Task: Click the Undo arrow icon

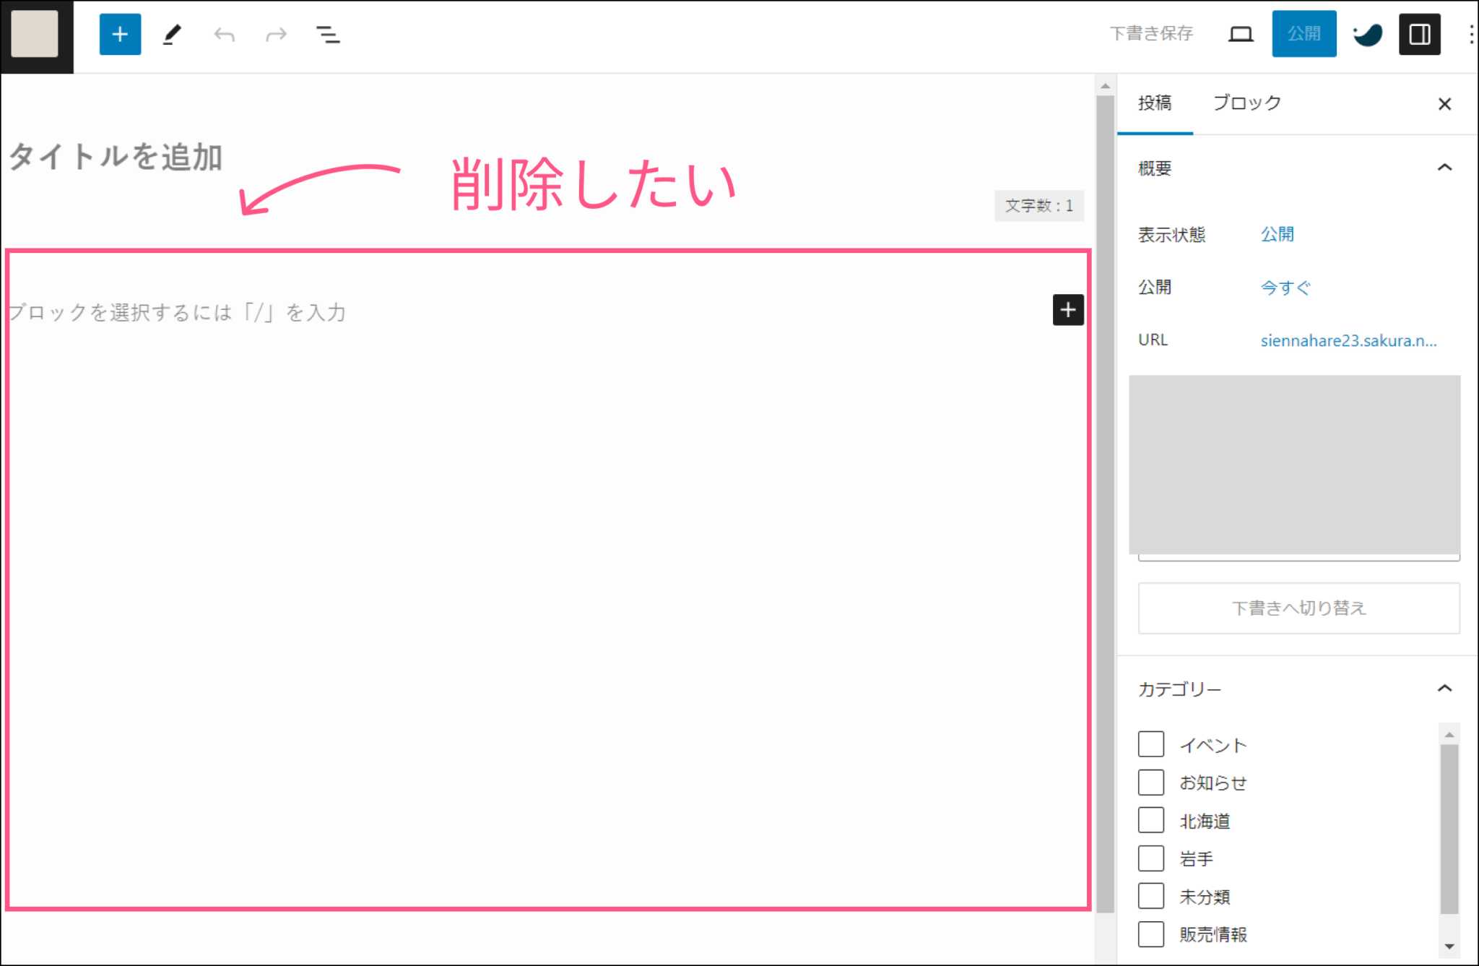Action: pyautogui.click(x=224, y=33)
